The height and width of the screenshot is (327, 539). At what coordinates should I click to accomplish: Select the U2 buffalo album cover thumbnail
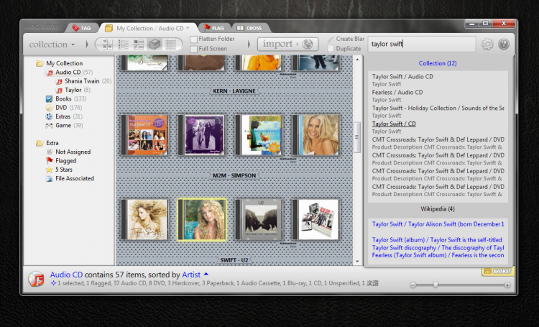click(259, 219)
